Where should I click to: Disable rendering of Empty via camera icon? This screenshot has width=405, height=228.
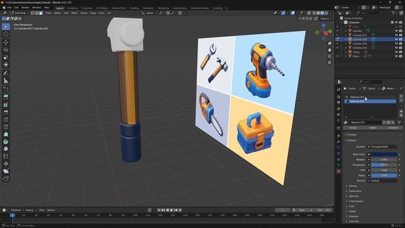tap(401, 52)
